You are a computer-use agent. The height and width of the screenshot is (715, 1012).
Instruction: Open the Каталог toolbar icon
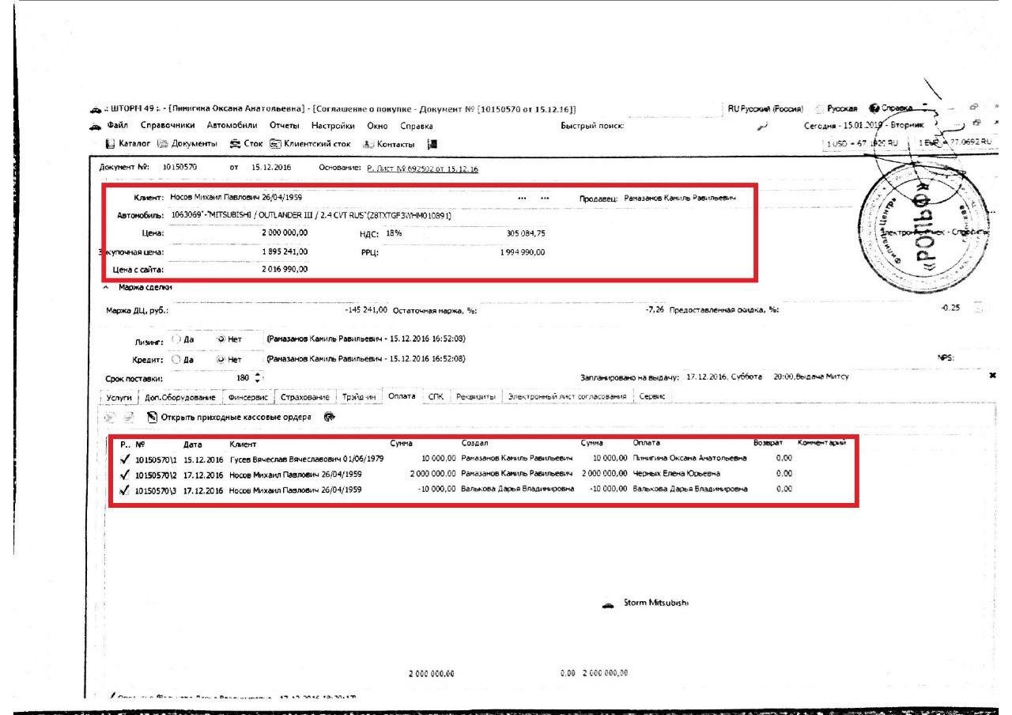(x=111, y=143)
